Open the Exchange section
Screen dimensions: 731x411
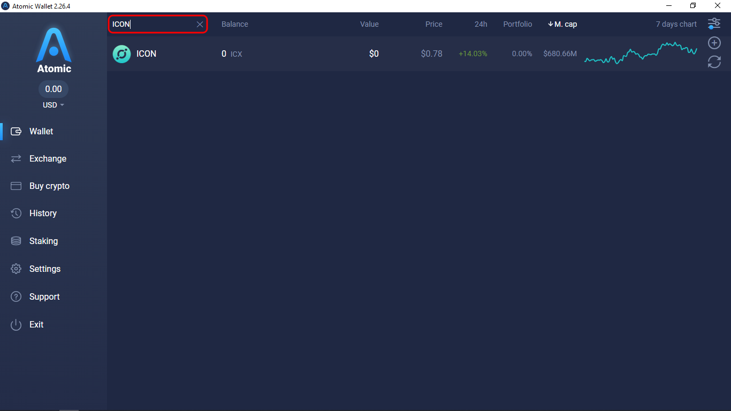click(48, 158)
